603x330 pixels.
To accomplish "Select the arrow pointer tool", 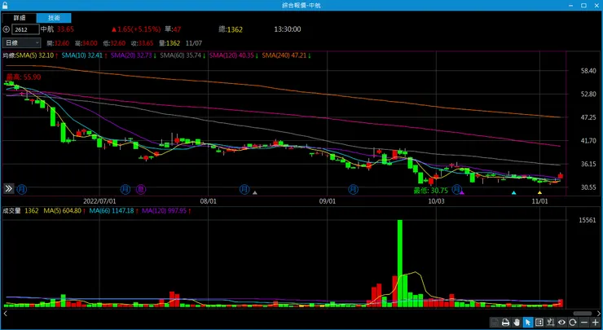I will click(x=528, y=323).
